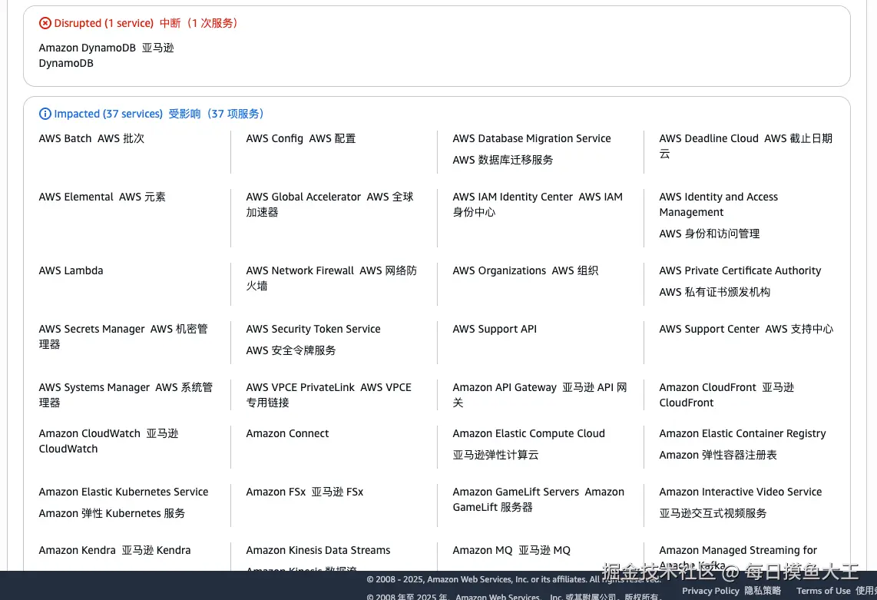The height and width of the screenshot is (600, 877).
Task: Click the AWS Lambda service entry
Action: 71,271
